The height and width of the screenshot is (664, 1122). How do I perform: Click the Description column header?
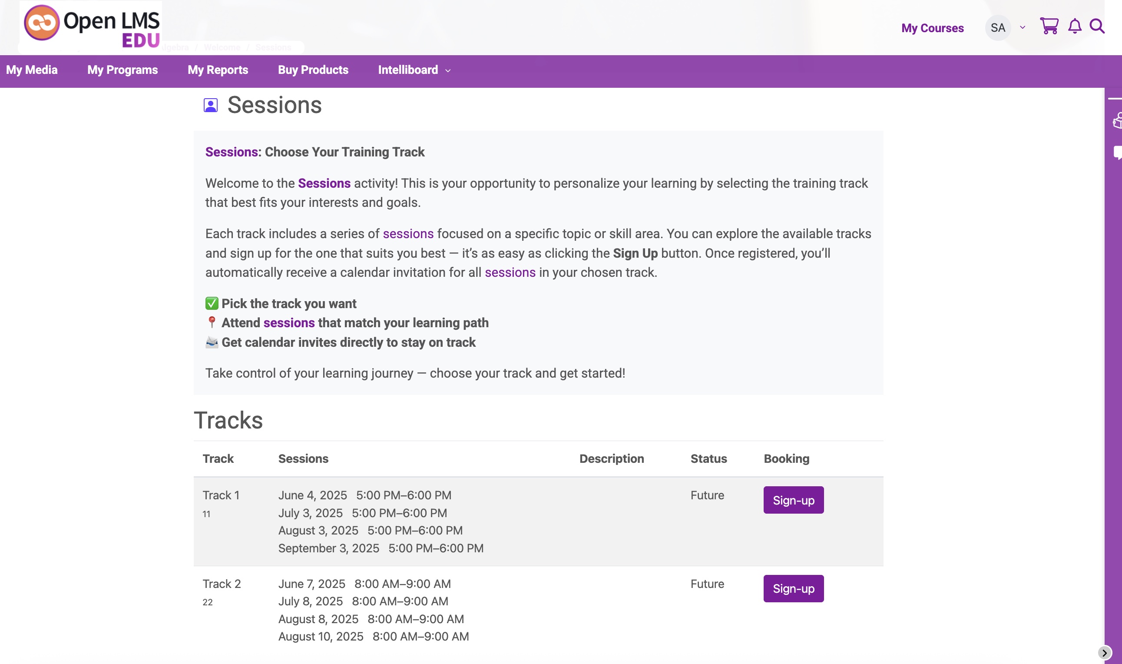[x=611, y=458]
